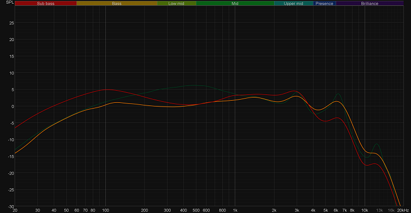The height and width of the screenshot is (213, 411).
Task: Click the 80 Hz frequency axis label
Action: pos(93,210)
